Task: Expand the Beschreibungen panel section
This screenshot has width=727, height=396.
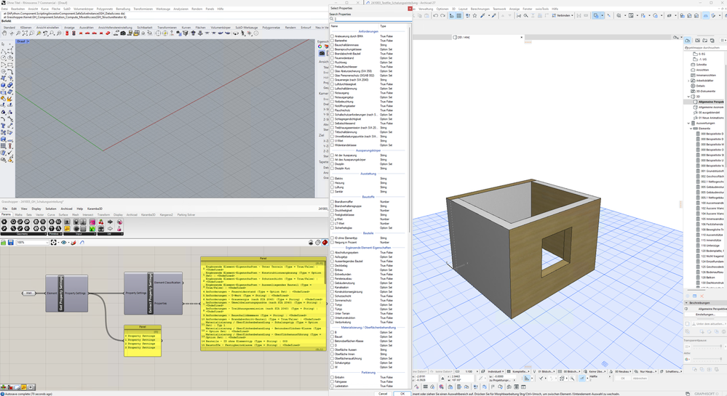Action: click(x=686, y=303)
